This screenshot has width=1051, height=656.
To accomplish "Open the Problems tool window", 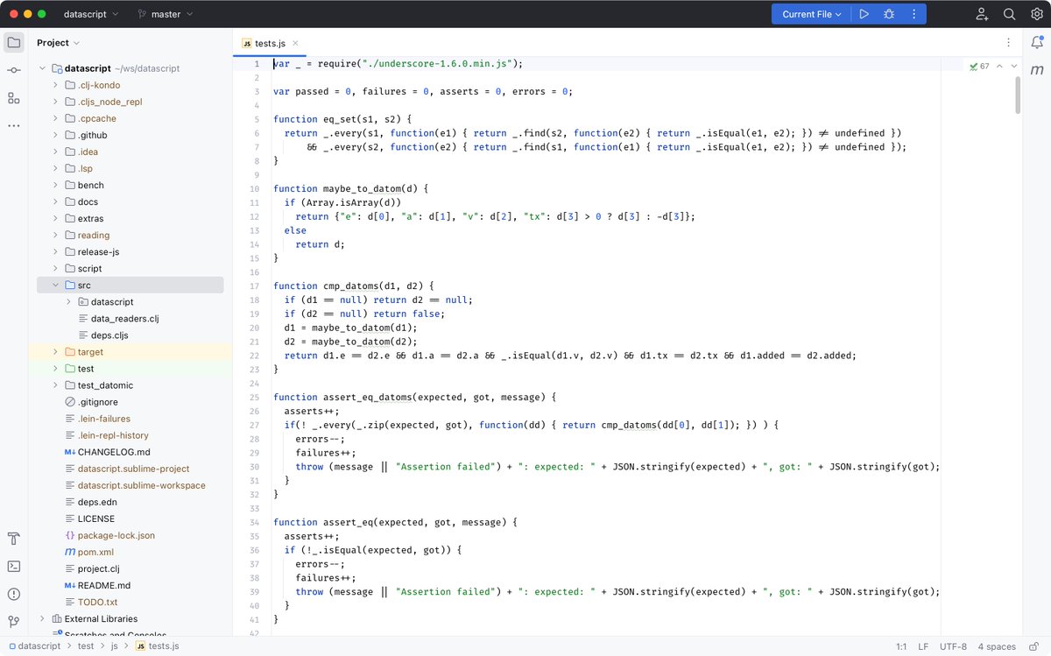I will coord(14,594).
